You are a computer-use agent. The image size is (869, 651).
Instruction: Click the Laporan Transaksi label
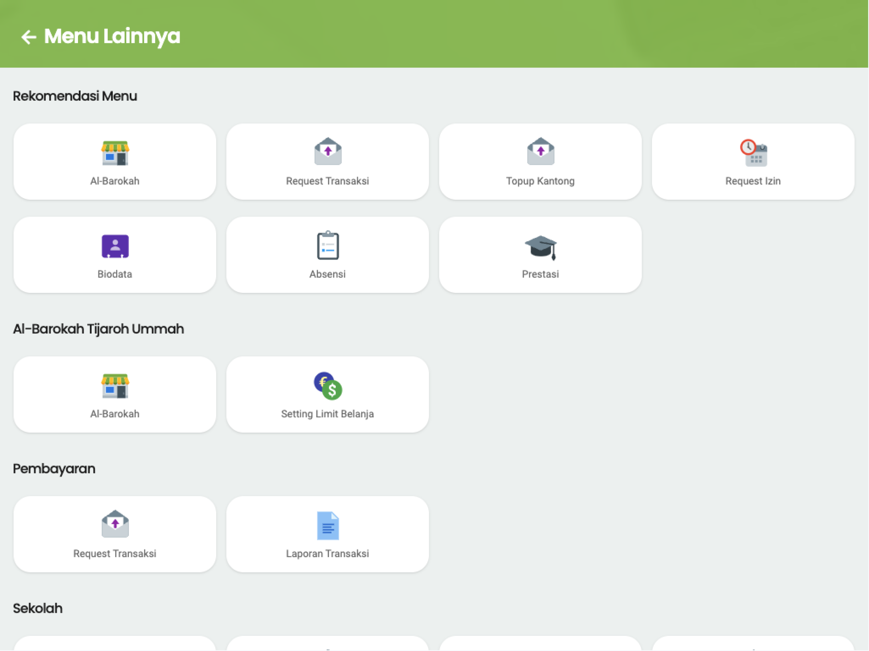(327, 553)
